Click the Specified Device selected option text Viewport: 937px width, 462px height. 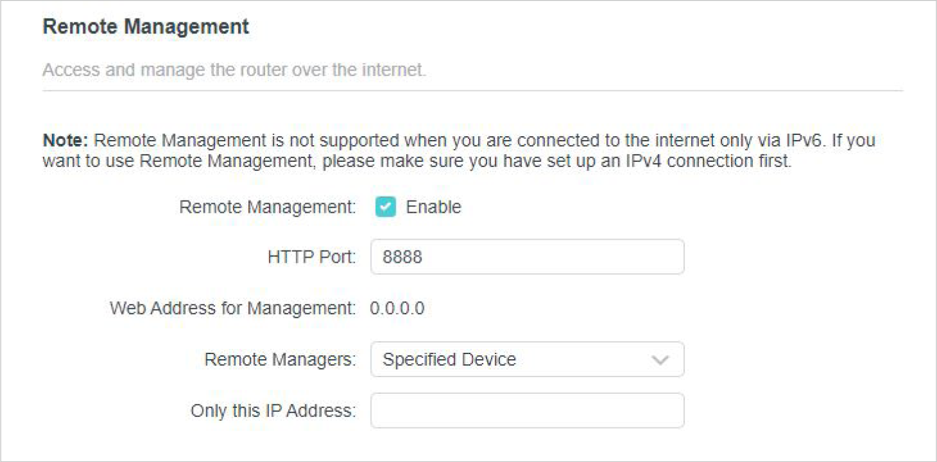pos(449,359)
